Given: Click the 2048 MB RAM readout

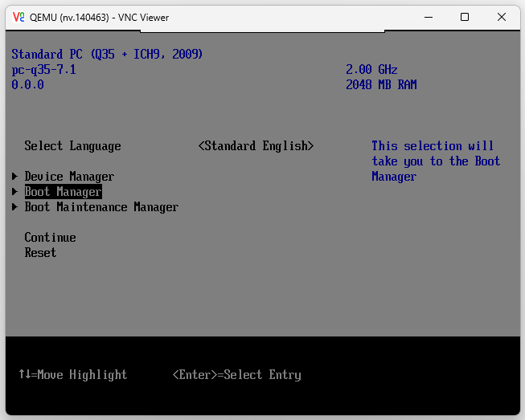Looking at the screenshot, I should point(381,85).
